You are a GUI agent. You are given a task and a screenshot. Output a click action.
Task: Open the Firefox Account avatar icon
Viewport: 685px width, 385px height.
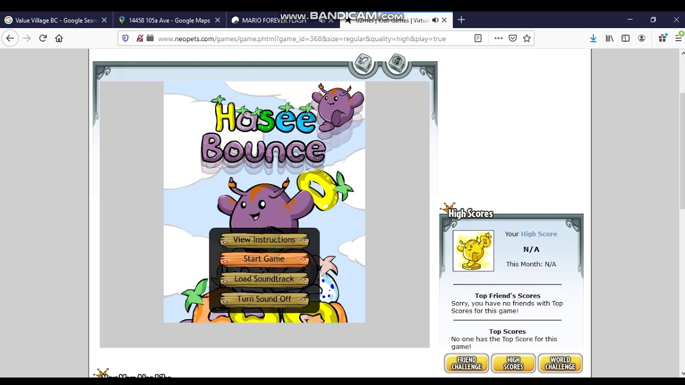(x=642, y=38)
